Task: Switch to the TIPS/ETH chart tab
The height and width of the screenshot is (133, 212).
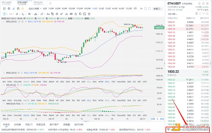Action: [39, 3]
